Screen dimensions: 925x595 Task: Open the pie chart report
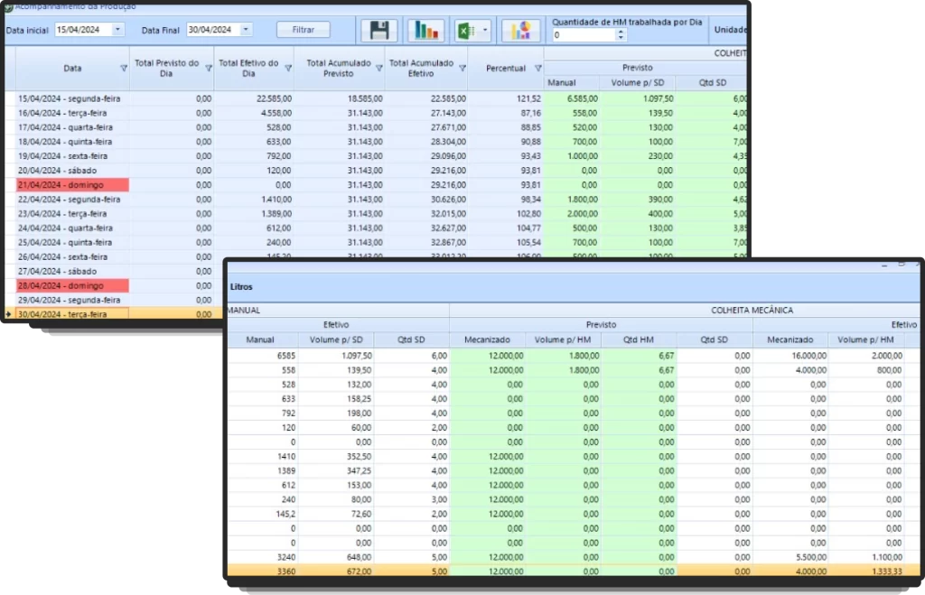(520, 31)
